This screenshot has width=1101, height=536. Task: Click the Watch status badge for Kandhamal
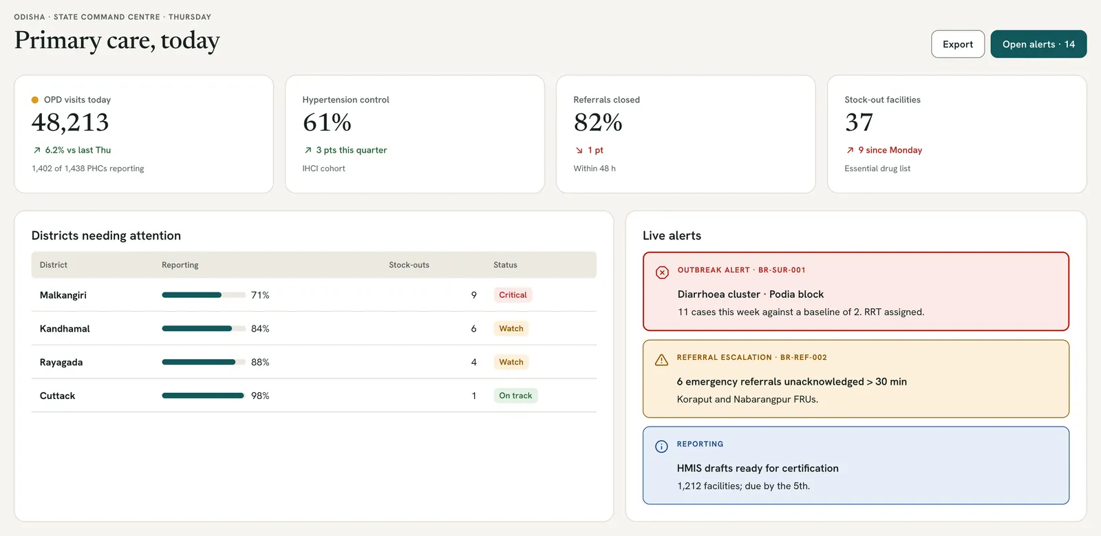coord(511,329)
